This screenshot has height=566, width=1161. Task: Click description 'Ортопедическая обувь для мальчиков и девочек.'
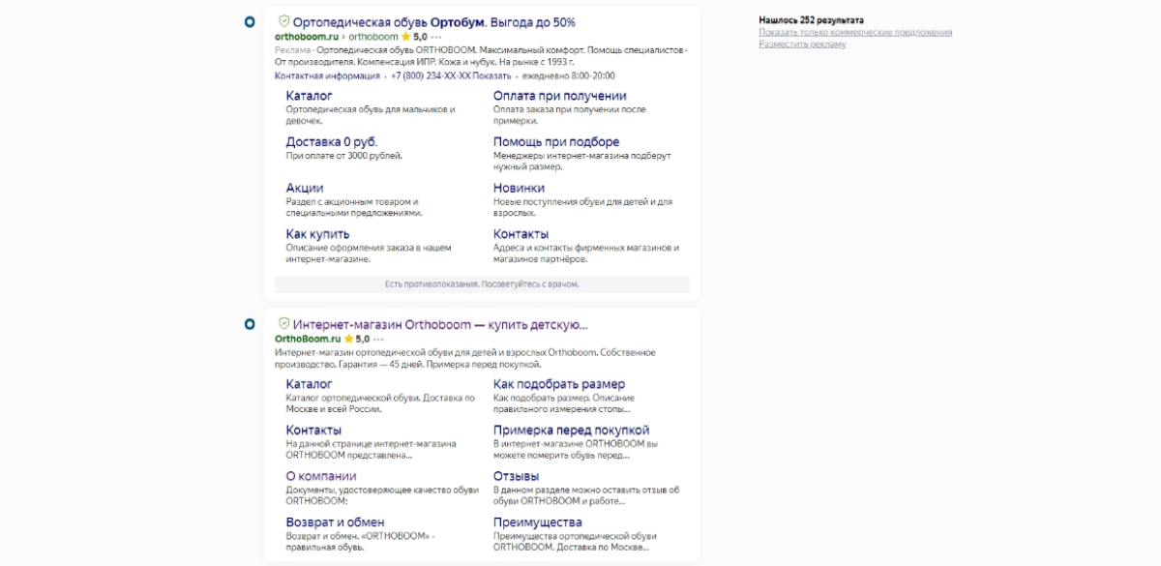(371, 115)
